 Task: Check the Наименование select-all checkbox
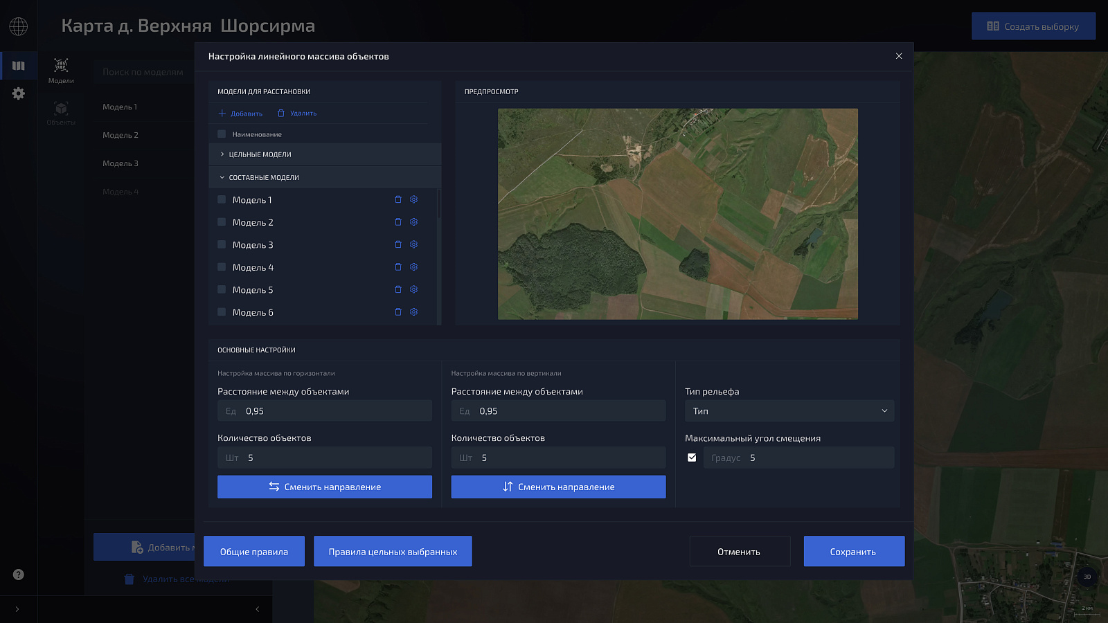pyautogui.click(x=222, y=134)
